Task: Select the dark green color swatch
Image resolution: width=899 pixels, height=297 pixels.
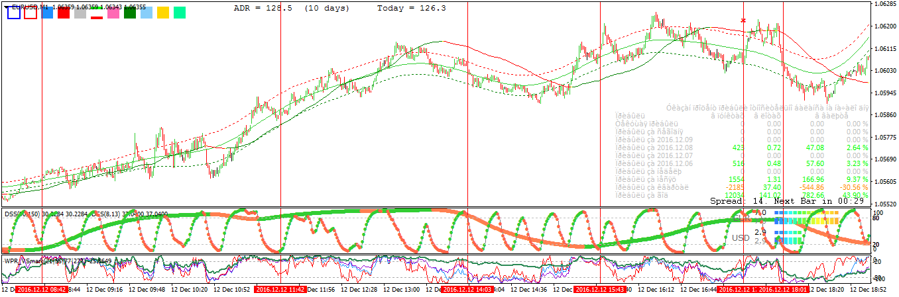Action: 130,13
